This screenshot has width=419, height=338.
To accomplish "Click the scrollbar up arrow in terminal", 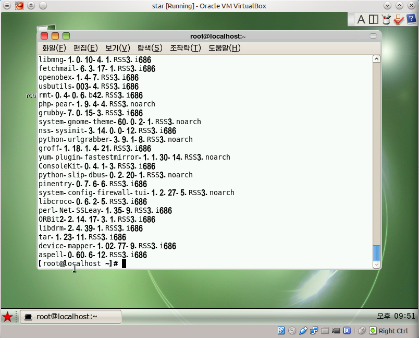I will [x=376, y=59].
